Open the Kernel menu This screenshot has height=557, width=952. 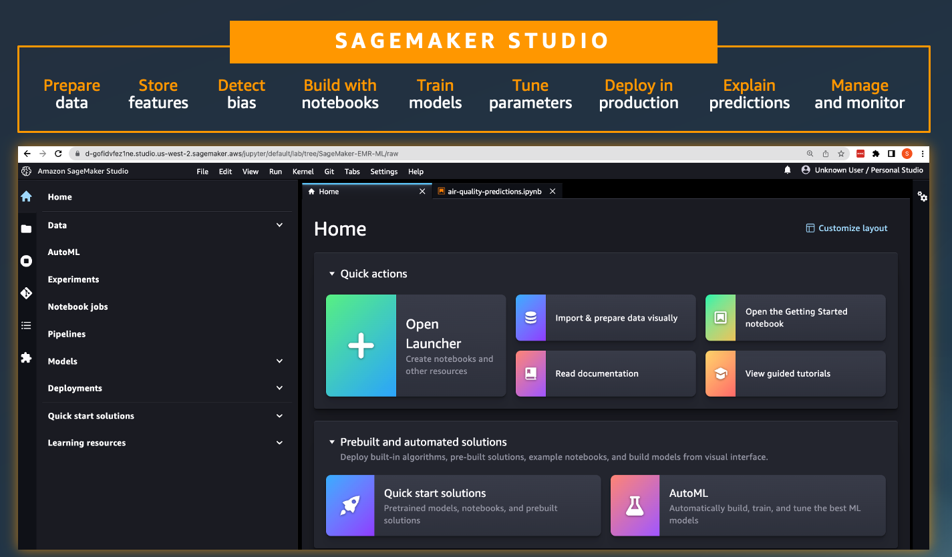pos(303,172)
